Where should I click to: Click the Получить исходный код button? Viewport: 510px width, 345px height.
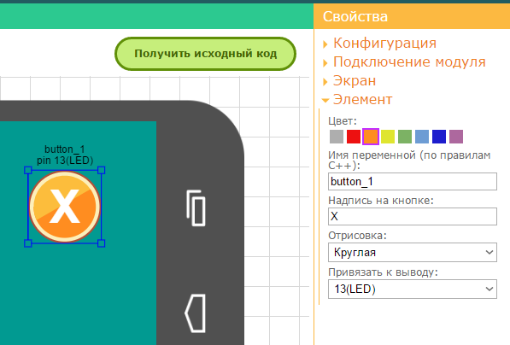tap(205, 54)
